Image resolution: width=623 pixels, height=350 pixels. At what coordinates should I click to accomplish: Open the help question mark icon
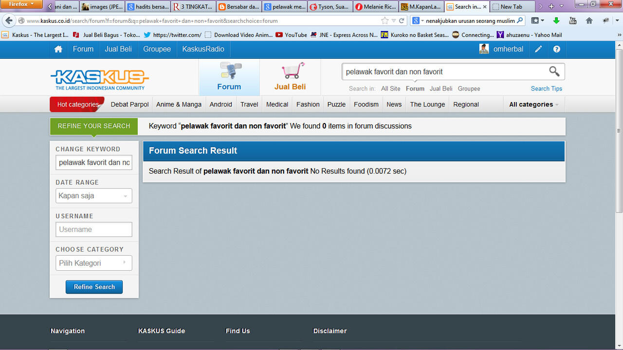(557, 49)
